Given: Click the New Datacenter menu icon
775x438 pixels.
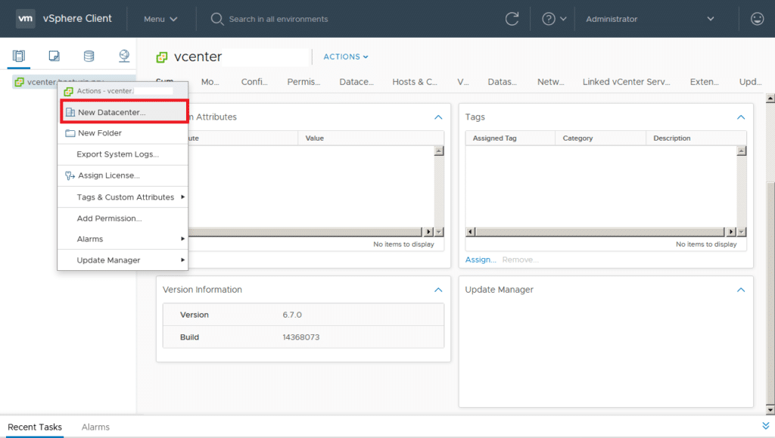Looking at the screenshot, I should (x=70, y=112).
